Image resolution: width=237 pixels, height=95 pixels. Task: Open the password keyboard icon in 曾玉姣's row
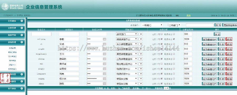105,69
